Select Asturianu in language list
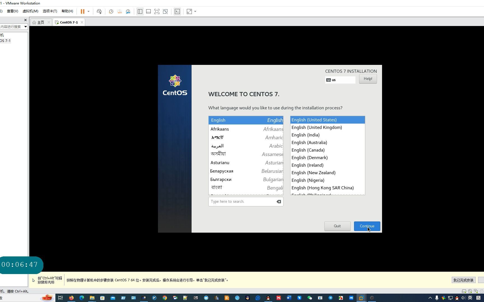The width and height of the screenshot is (484, 302). [x=246, y=162]
